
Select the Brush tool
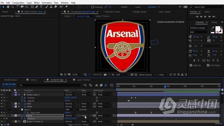[x=47, y=7]
